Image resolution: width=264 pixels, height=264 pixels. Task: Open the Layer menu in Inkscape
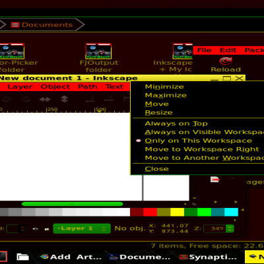20,86
